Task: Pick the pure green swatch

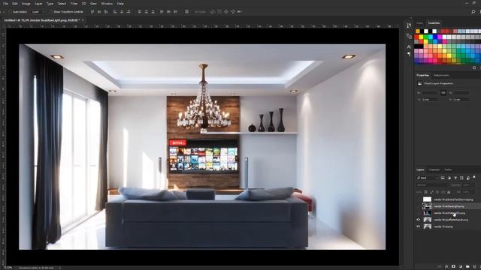Action: coord(426,37)
